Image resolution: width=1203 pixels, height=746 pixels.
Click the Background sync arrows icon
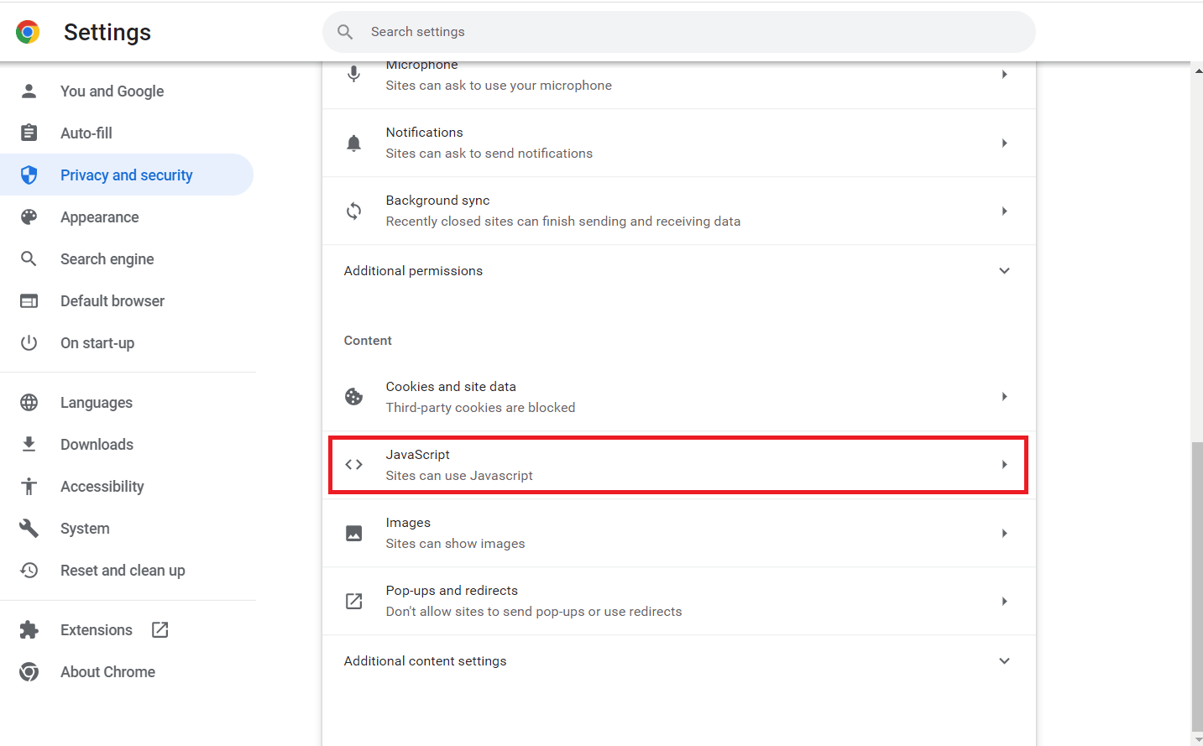tap(354, 211)
